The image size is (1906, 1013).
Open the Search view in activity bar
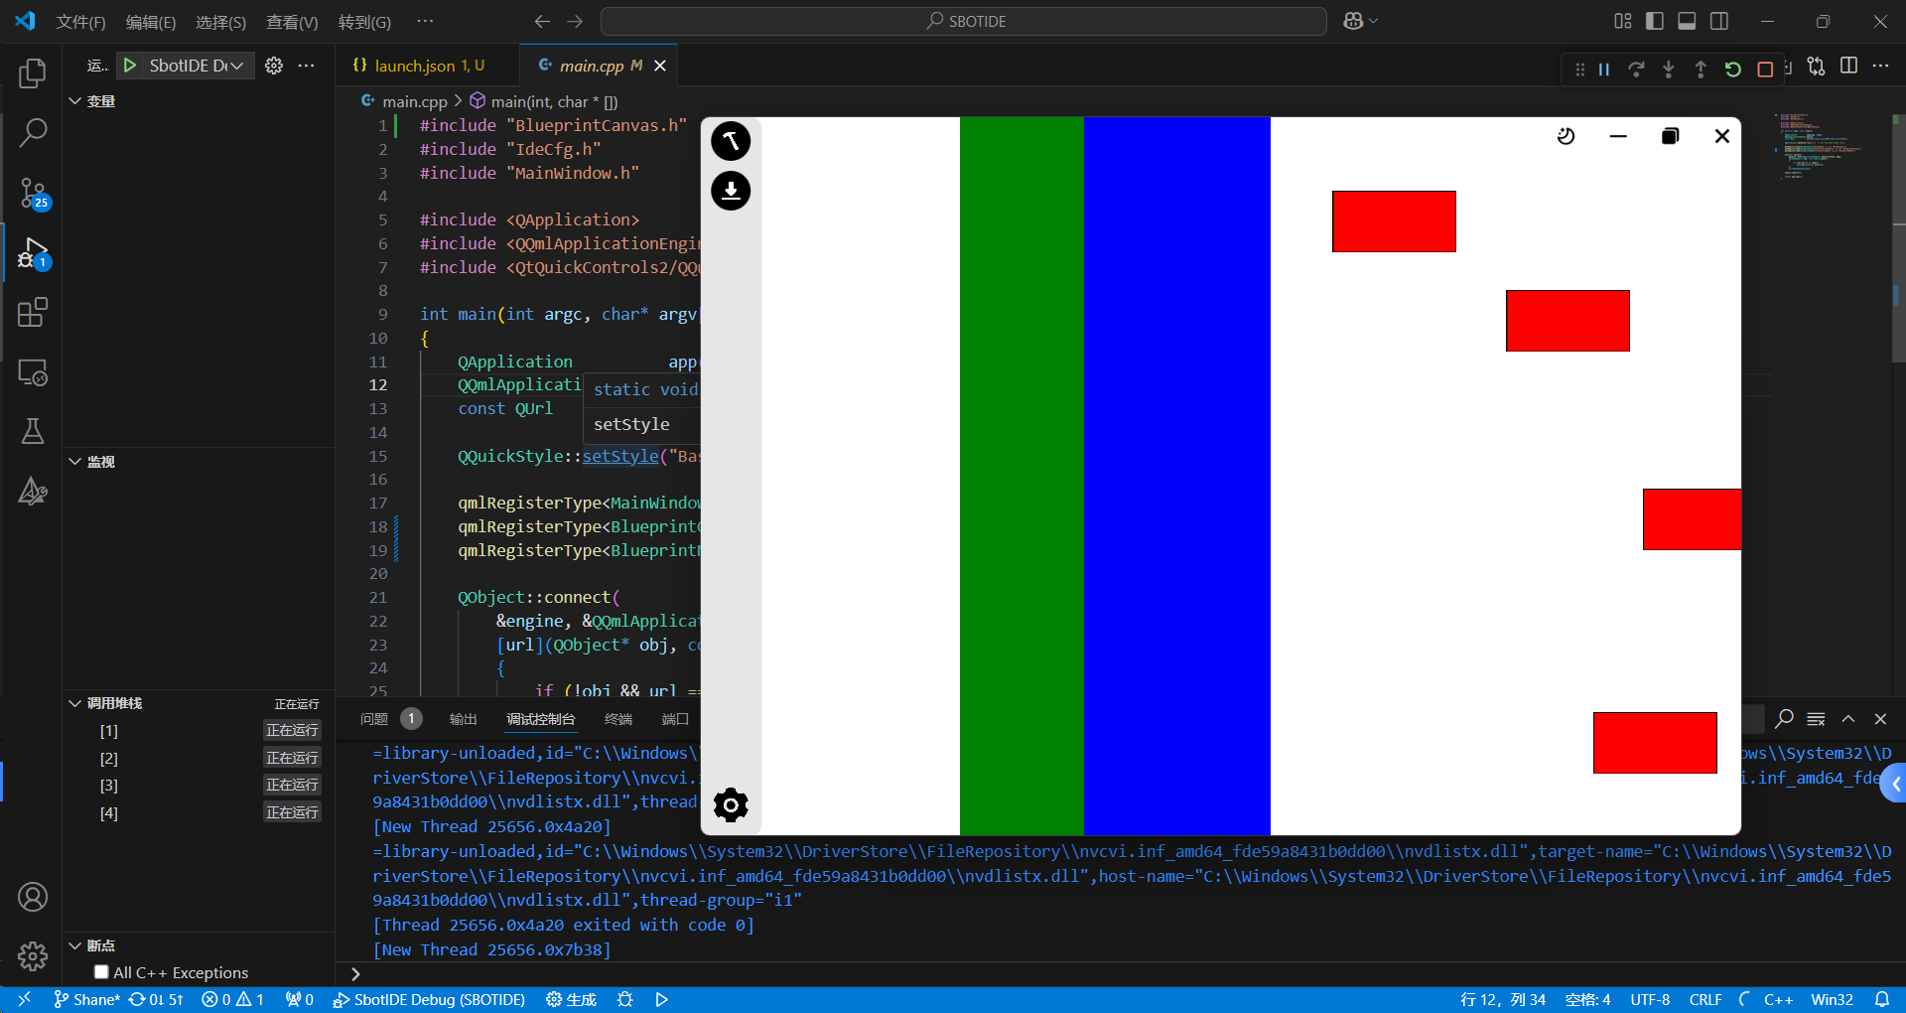click(33, 132)
